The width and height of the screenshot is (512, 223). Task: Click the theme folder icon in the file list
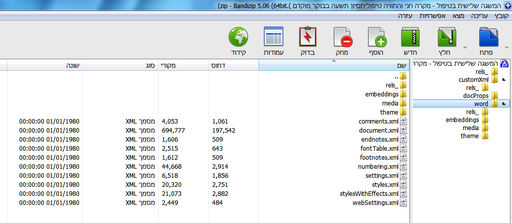pos(403,113)
